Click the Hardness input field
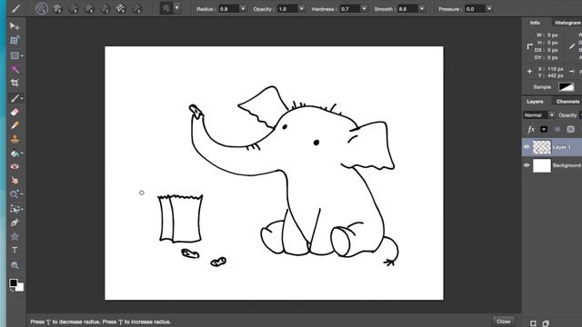Image resolution: width=582 pixels, height=327 pixels. (x=349, y=8)
